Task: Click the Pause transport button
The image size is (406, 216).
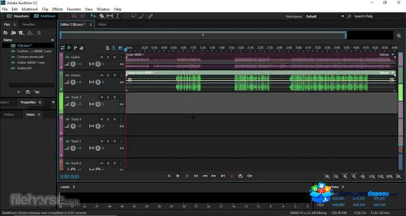Action: (187, 176)
